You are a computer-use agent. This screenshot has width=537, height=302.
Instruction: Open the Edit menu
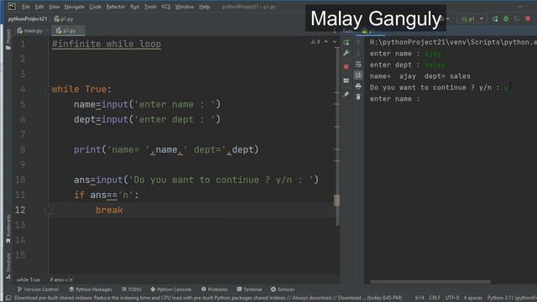(39, 7)
